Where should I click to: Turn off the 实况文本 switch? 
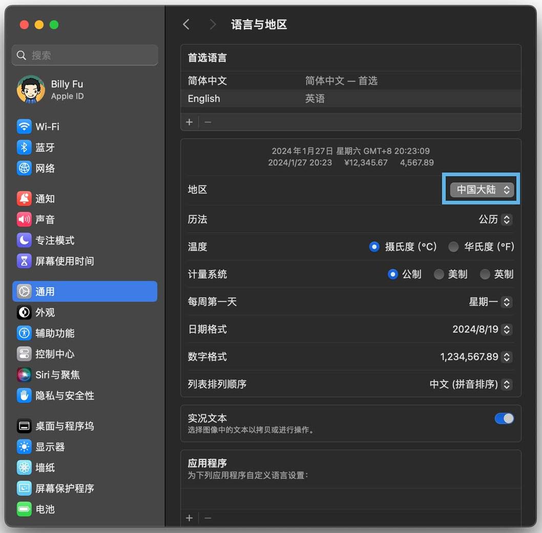(x=504, y=419)
